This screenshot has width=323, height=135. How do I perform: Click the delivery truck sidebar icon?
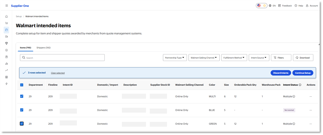pos(7,37)
